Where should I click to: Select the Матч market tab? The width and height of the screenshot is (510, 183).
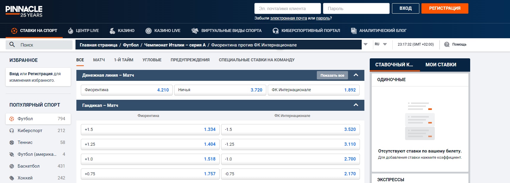point(99,60)
